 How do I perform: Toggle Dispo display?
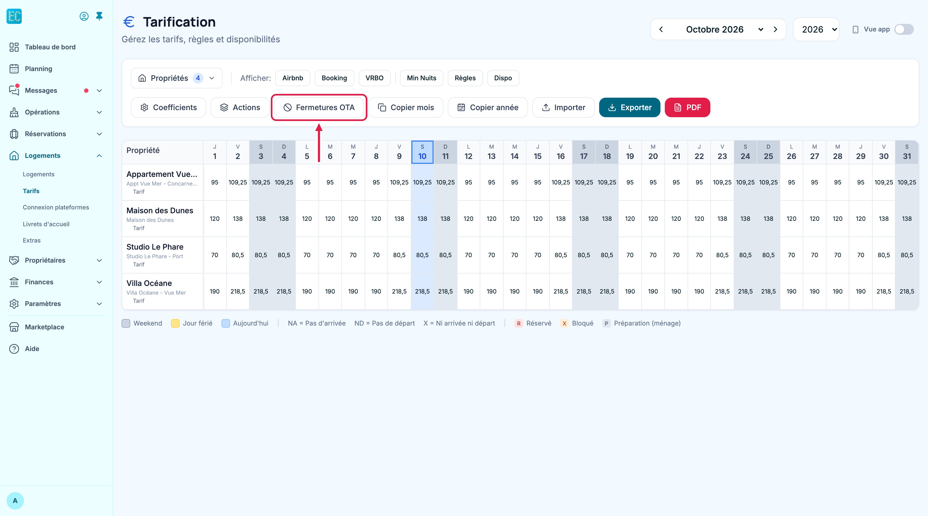click(x=503, y=78)
